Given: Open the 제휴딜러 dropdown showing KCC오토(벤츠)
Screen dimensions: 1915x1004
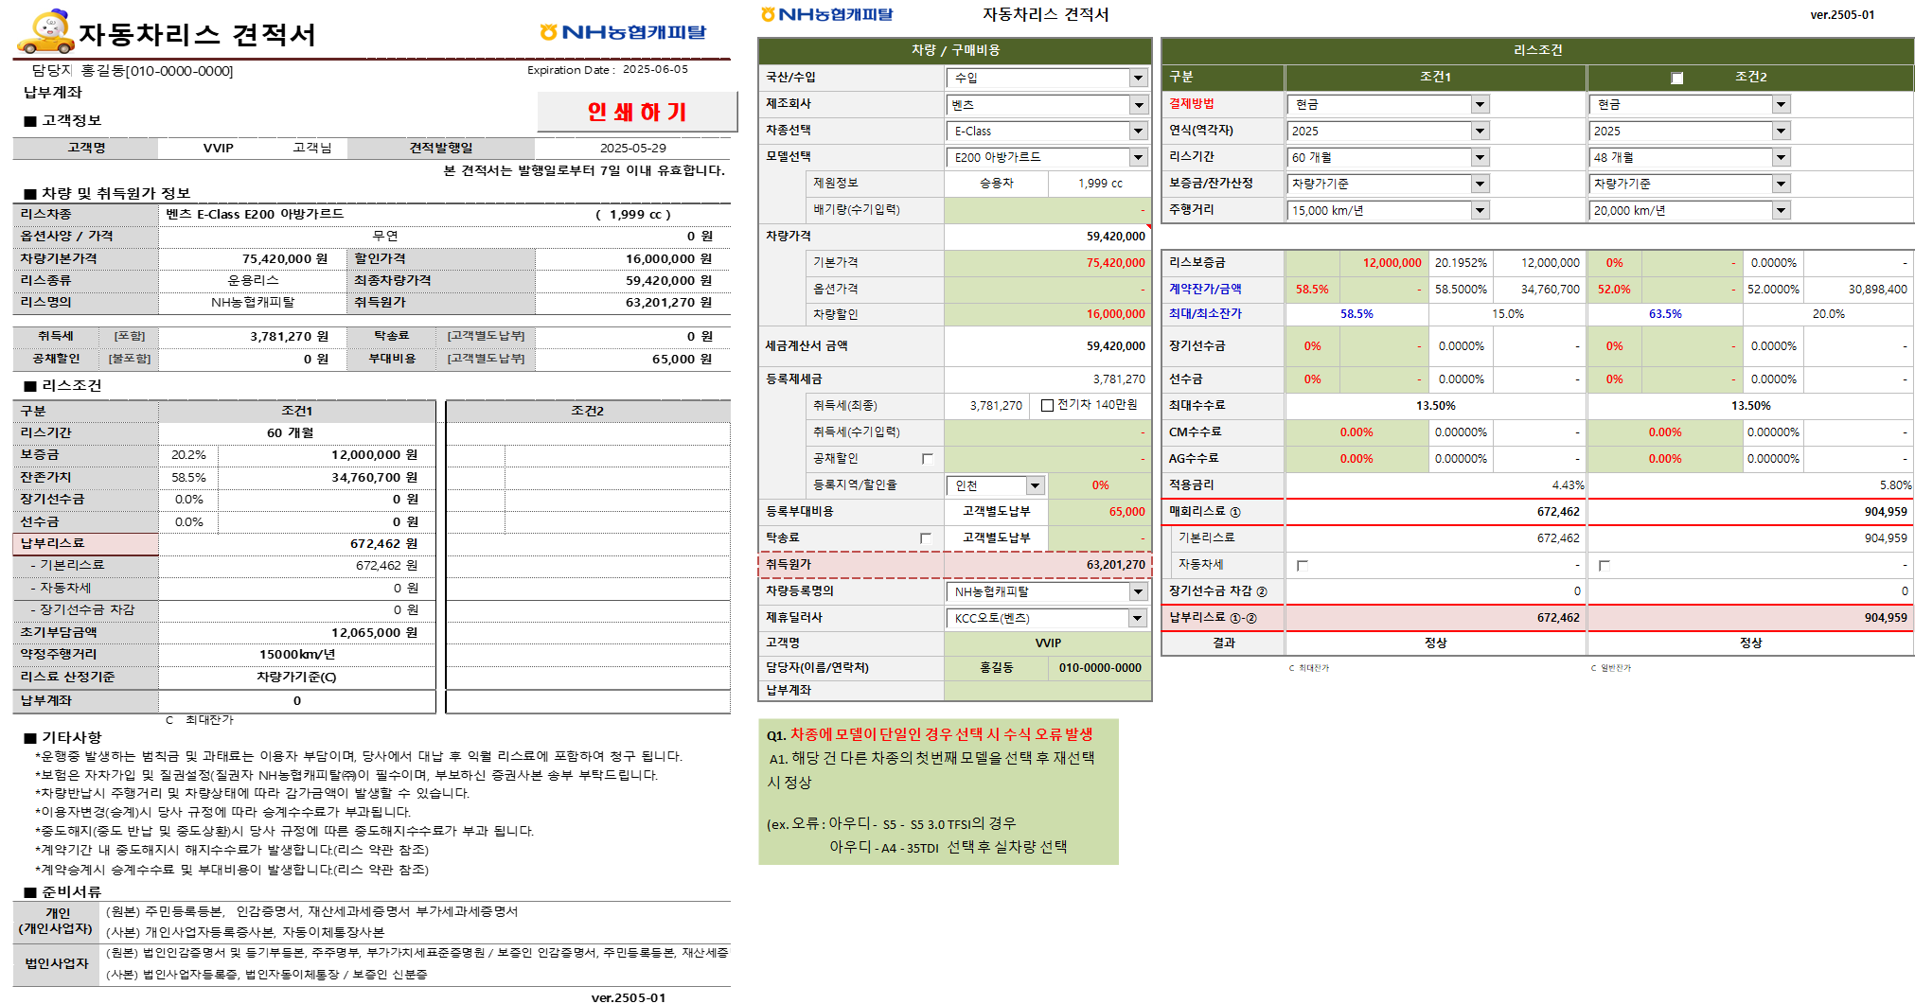Looking at the screenshot, I should pyautogui.click(x=1138, y=619).
